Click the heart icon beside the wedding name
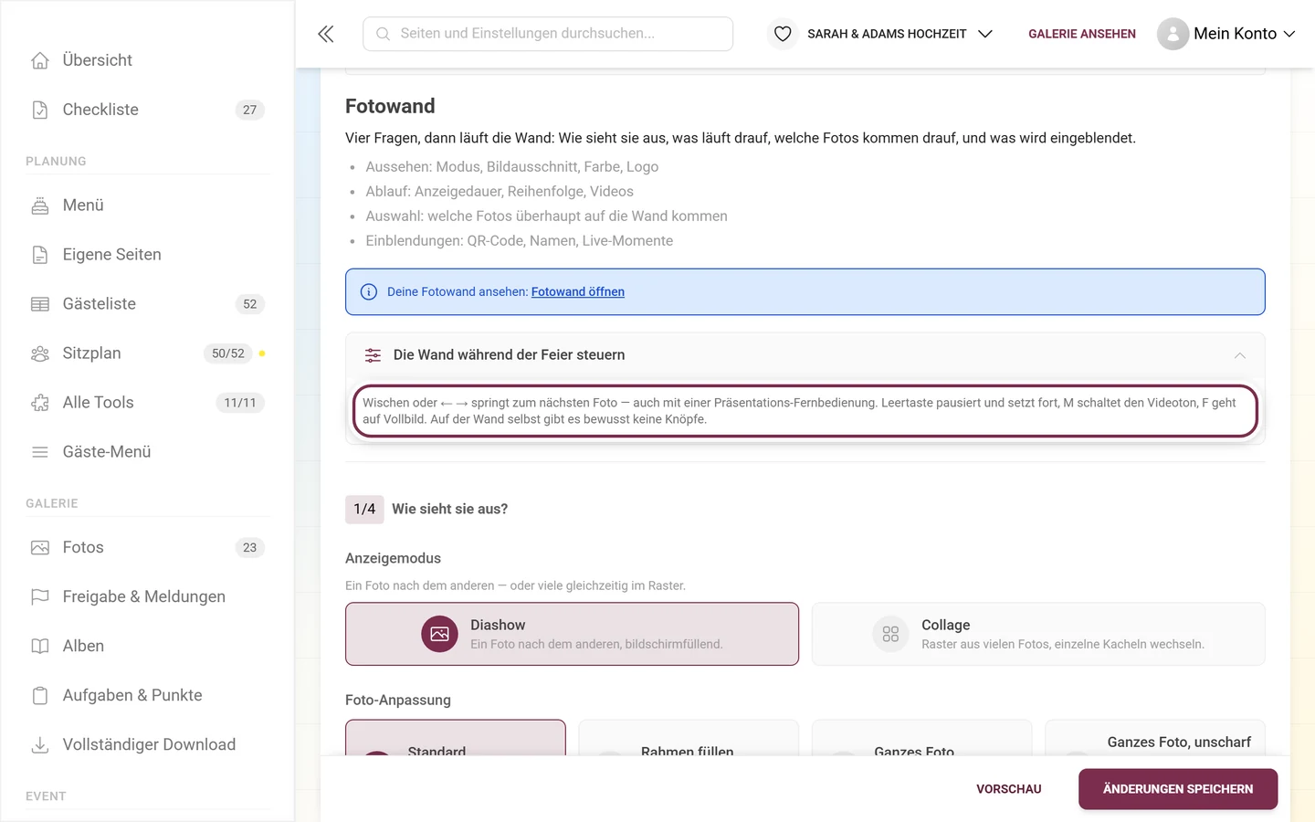1315x822 pixels. click(783, 34)
